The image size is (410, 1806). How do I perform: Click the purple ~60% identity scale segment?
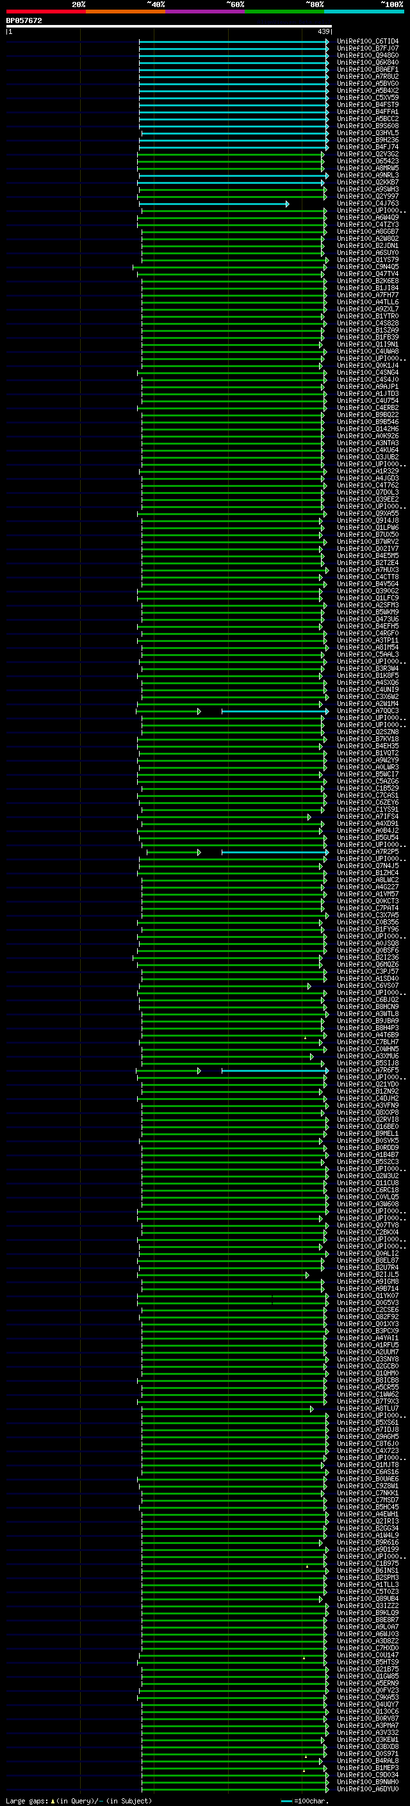pos(206,12)
